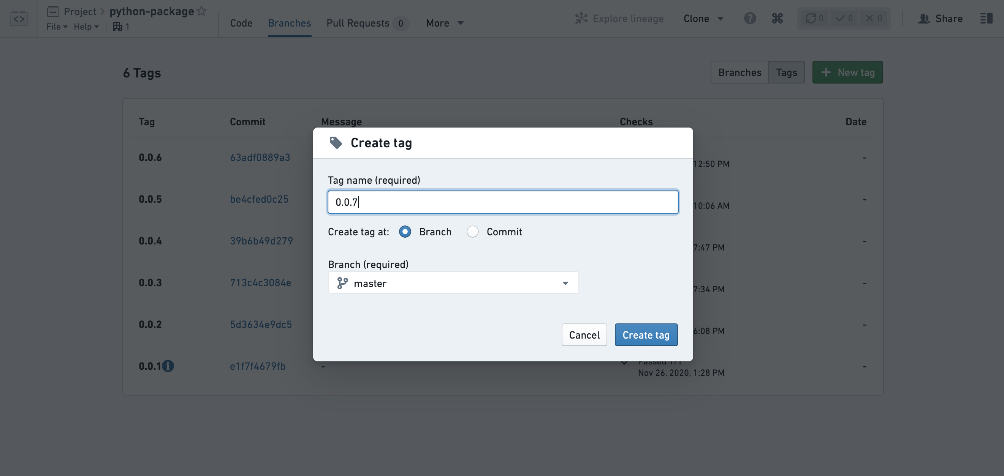Toggle the right sidebar panel icon
Viewport: 1004px width, 476px height.
pyautogui.click(x=986, y=18)
